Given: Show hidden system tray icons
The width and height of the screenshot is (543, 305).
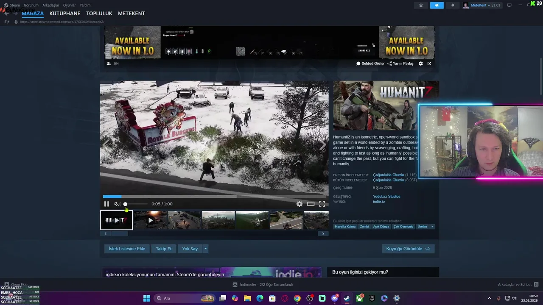Looking at the screenshot, I should pos(489,298).
